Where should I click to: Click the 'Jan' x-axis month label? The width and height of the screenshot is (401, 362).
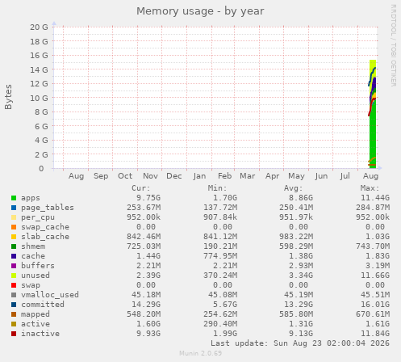click(199, 176)
